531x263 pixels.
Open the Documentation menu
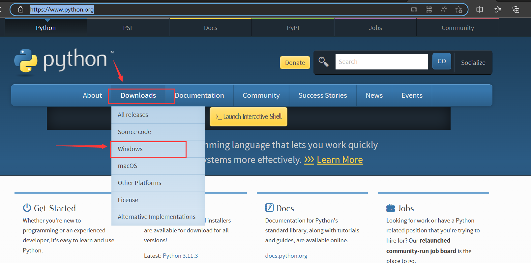199,95
